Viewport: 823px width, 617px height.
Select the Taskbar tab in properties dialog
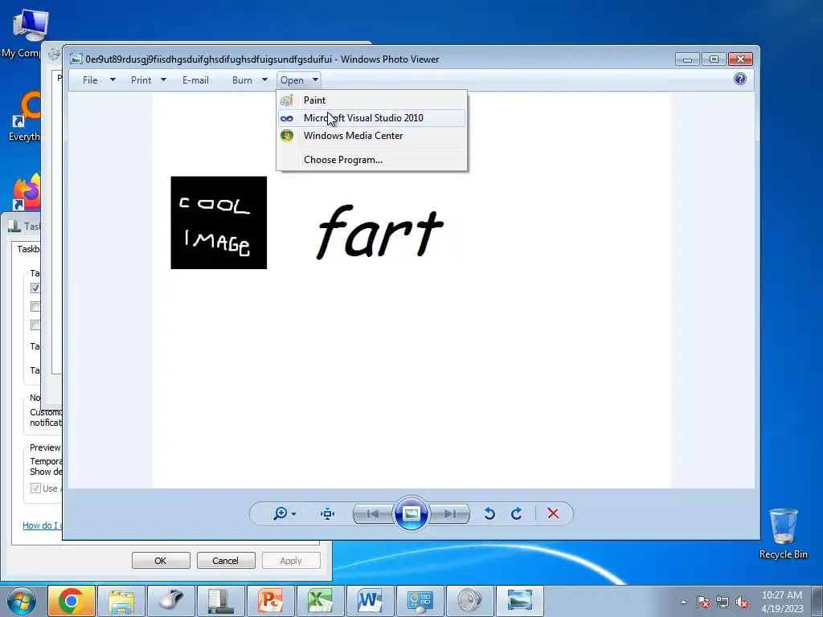click(28, 249)
